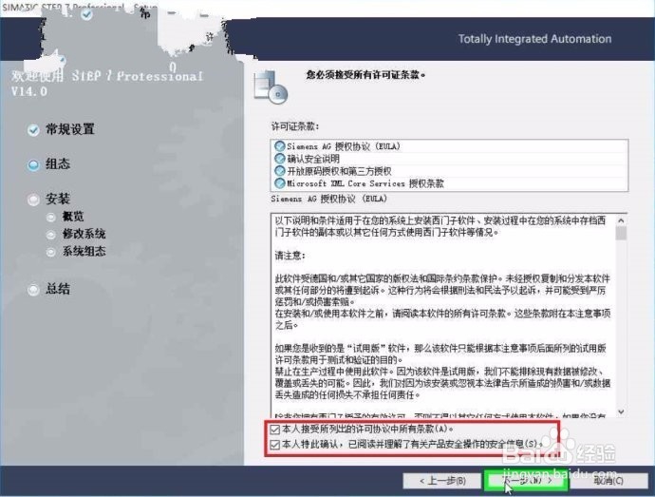Select 开放原码授权和第三方授权 in the license list
Image resolution: width=655 pixels, height=497 pixels.
449,171
